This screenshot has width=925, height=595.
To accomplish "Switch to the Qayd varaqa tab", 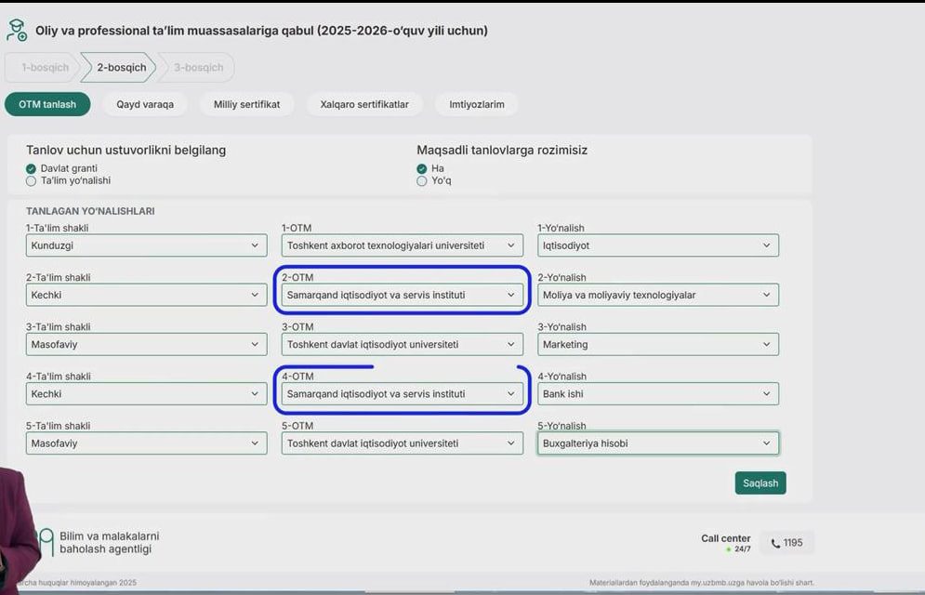I will tap(145, 104).
